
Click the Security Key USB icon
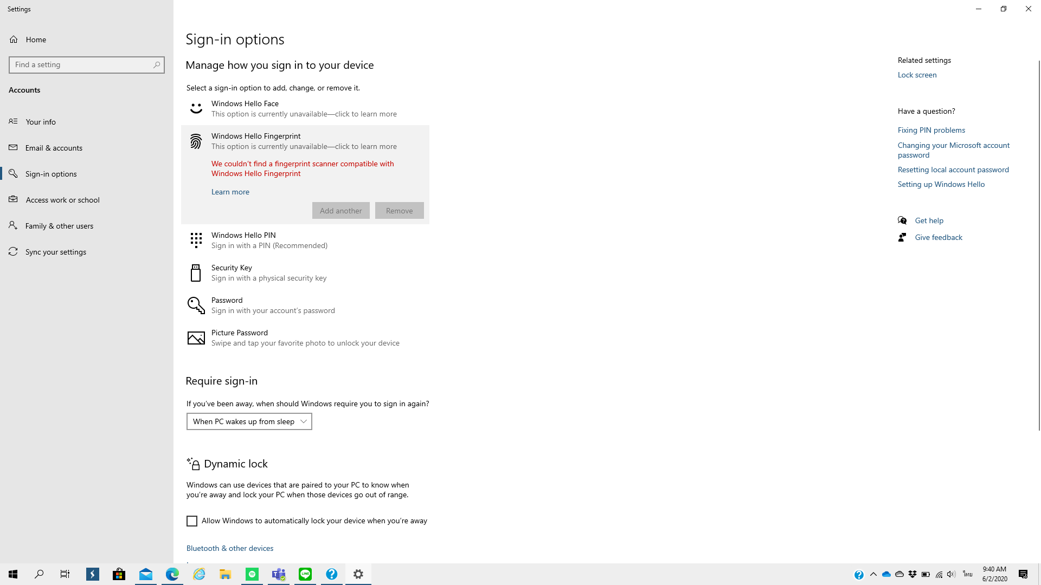point(196,273)
